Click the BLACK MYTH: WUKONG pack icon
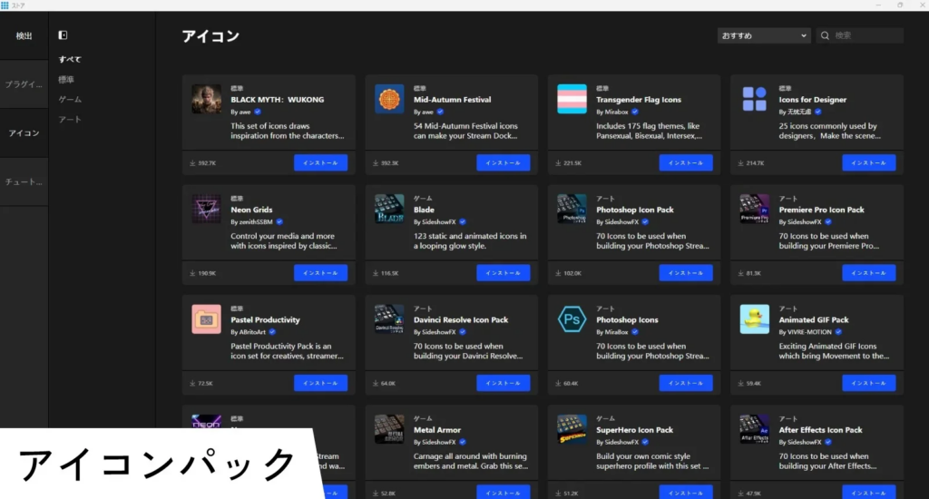This screenshot has height=499, width=929. pyautogui.click(x=206, y=99)
